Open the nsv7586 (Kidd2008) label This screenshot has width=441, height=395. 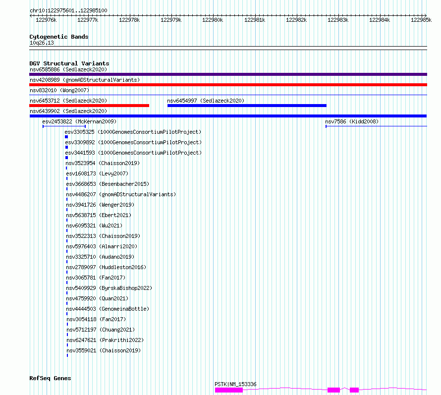pyautogui.click(x=352, y=121)
